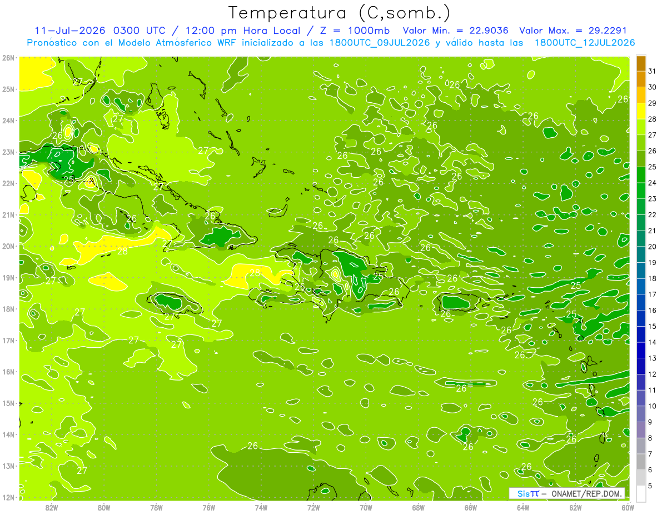This screenshot has width=667, height=515.
Task: Click the legend value "5"
Action: (x=650, y=486)
